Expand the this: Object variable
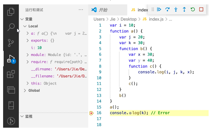 click(28, 83)
